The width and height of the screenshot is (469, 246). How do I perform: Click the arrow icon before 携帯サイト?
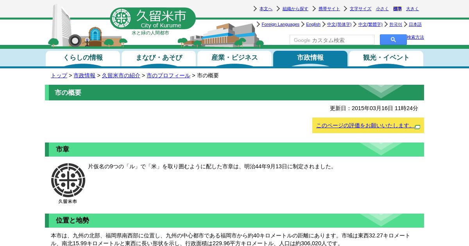point(314,9)
